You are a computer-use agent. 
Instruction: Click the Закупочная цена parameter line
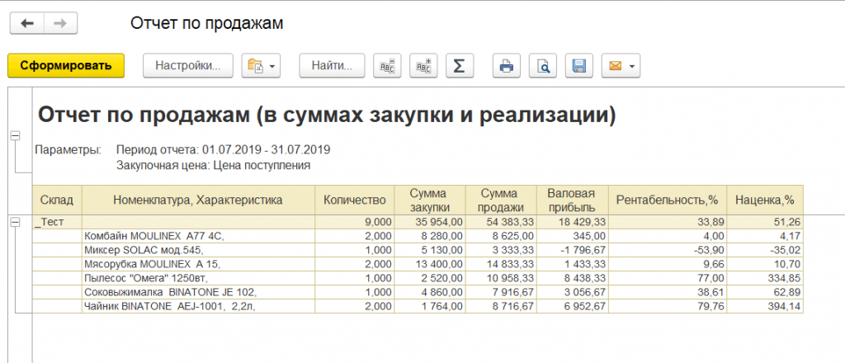(x=214, y=165)
